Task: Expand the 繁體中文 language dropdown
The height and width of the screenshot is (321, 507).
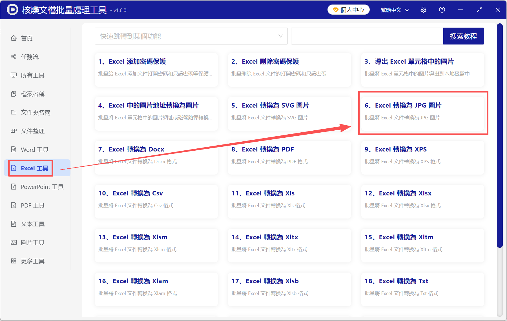Action: pos(394,10)
